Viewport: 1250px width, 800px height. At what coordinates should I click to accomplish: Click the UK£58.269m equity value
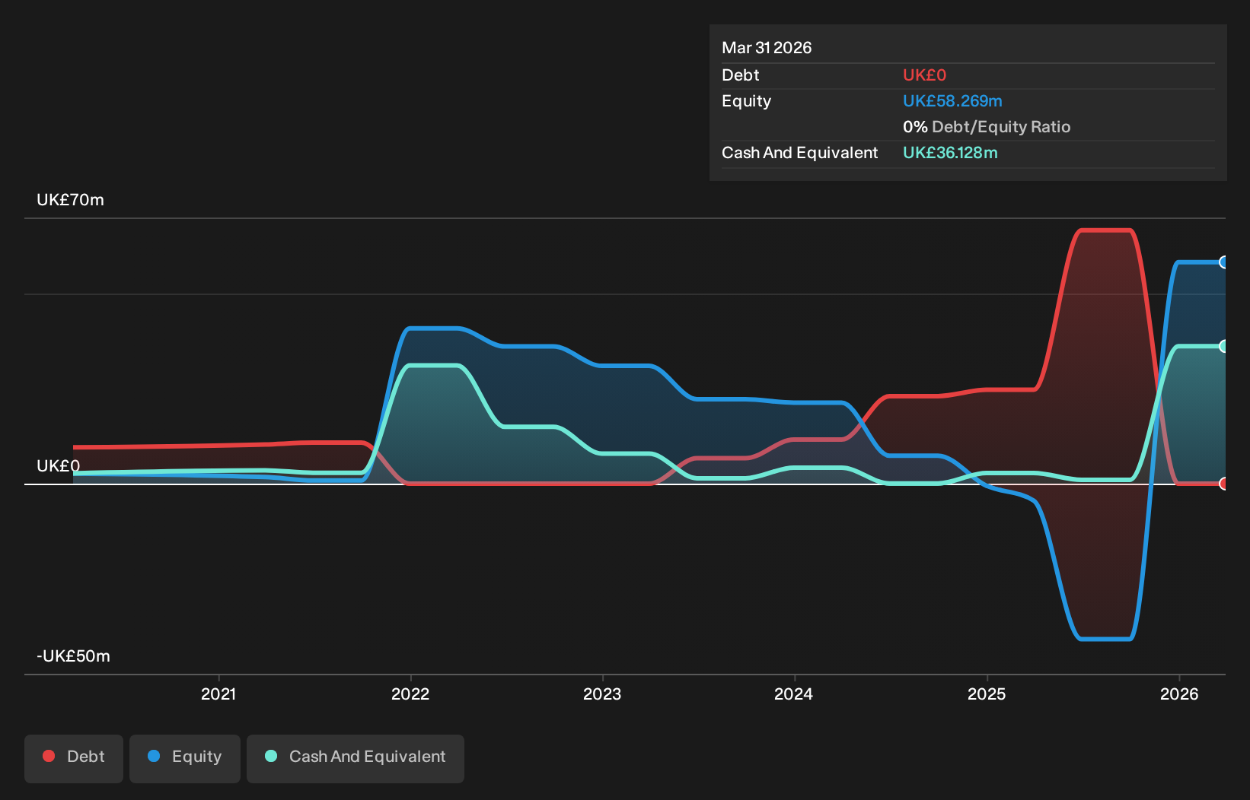pyautogui.click(x=952, y=101)
